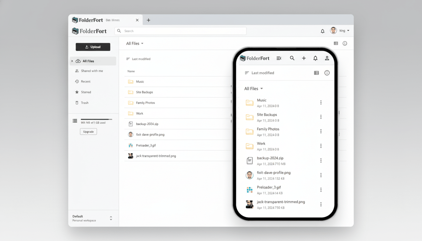Type in the search field
Screen dimensions: 422x241
coord(181,31)
